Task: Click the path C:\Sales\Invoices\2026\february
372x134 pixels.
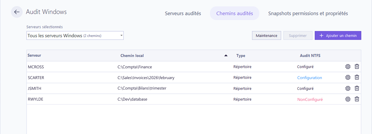Action: (146, 78)
